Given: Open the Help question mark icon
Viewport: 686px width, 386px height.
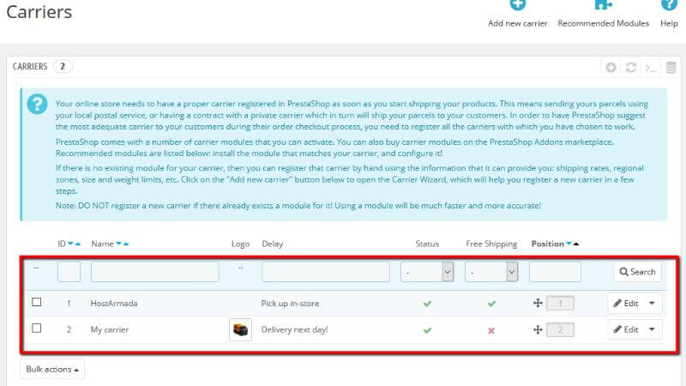Looking at the screenshot, I should pos(669,6).
